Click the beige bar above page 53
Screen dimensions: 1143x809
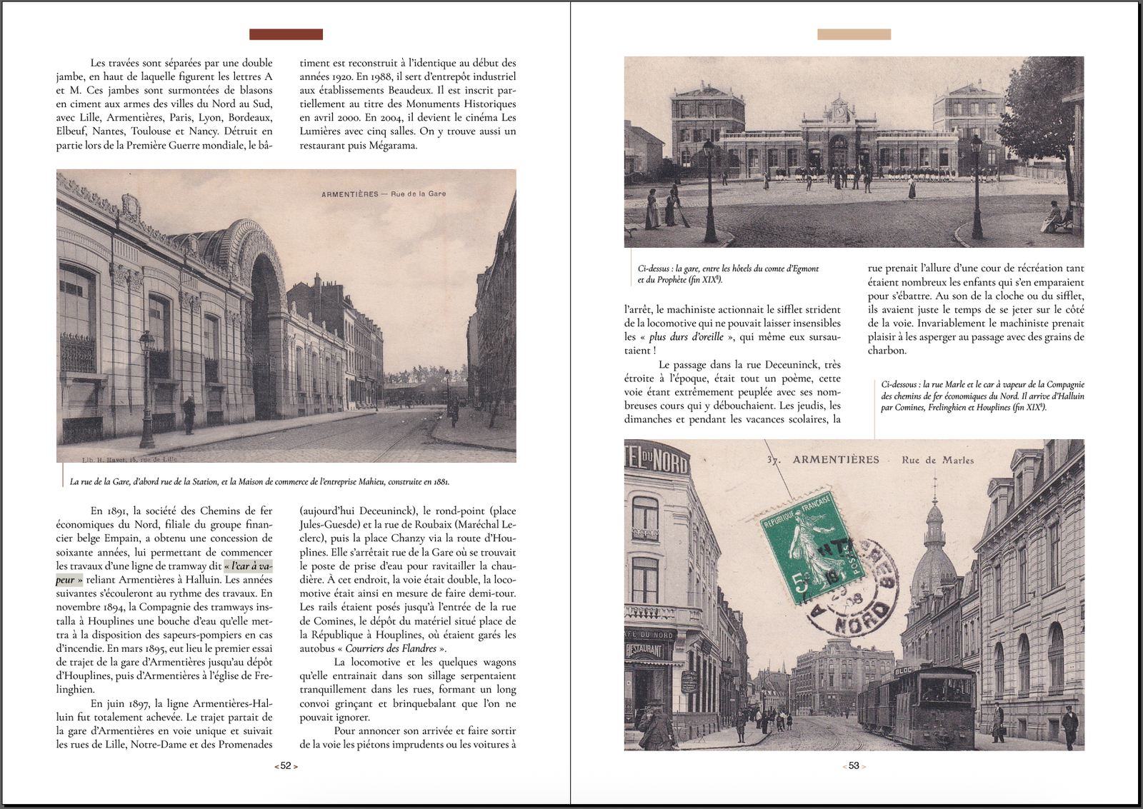click(854, 34)
